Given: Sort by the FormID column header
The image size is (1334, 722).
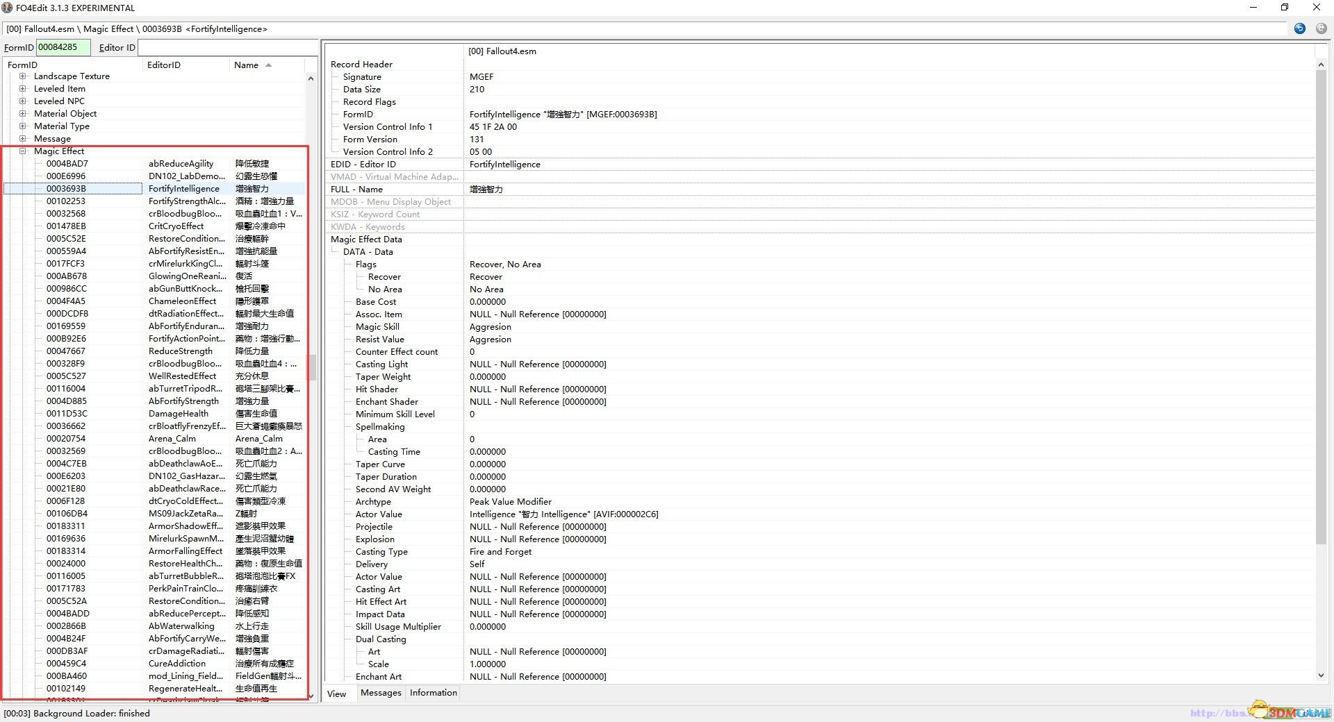Looking at the screenshot, I should tap(73, 65).
